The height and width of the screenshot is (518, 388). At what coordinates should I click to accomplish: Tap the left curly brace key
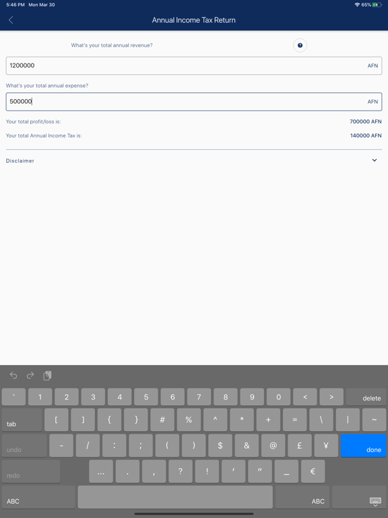[x=109, y=420]
